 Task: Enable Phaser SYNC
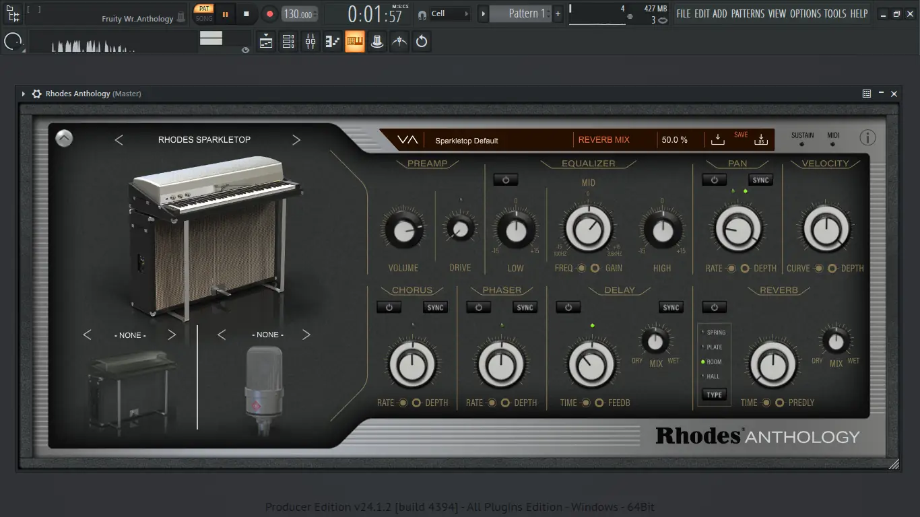coord(525,307)
